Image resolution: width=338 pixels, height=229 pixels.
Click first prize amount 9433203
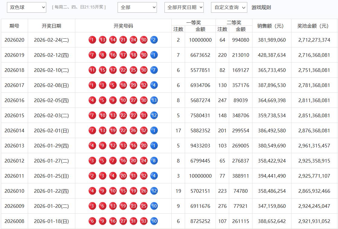(x=200, y=146)
